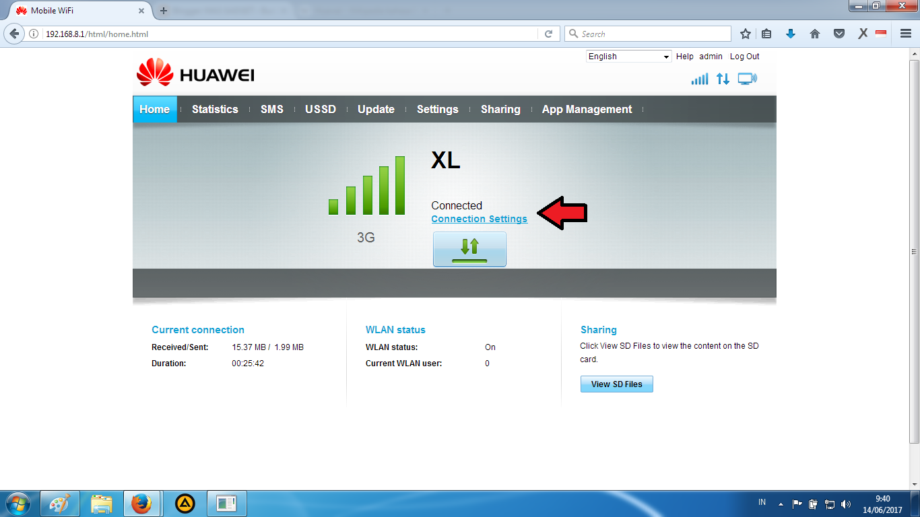Open the App Management section
The image size is (920, 517).
point(587,109)
